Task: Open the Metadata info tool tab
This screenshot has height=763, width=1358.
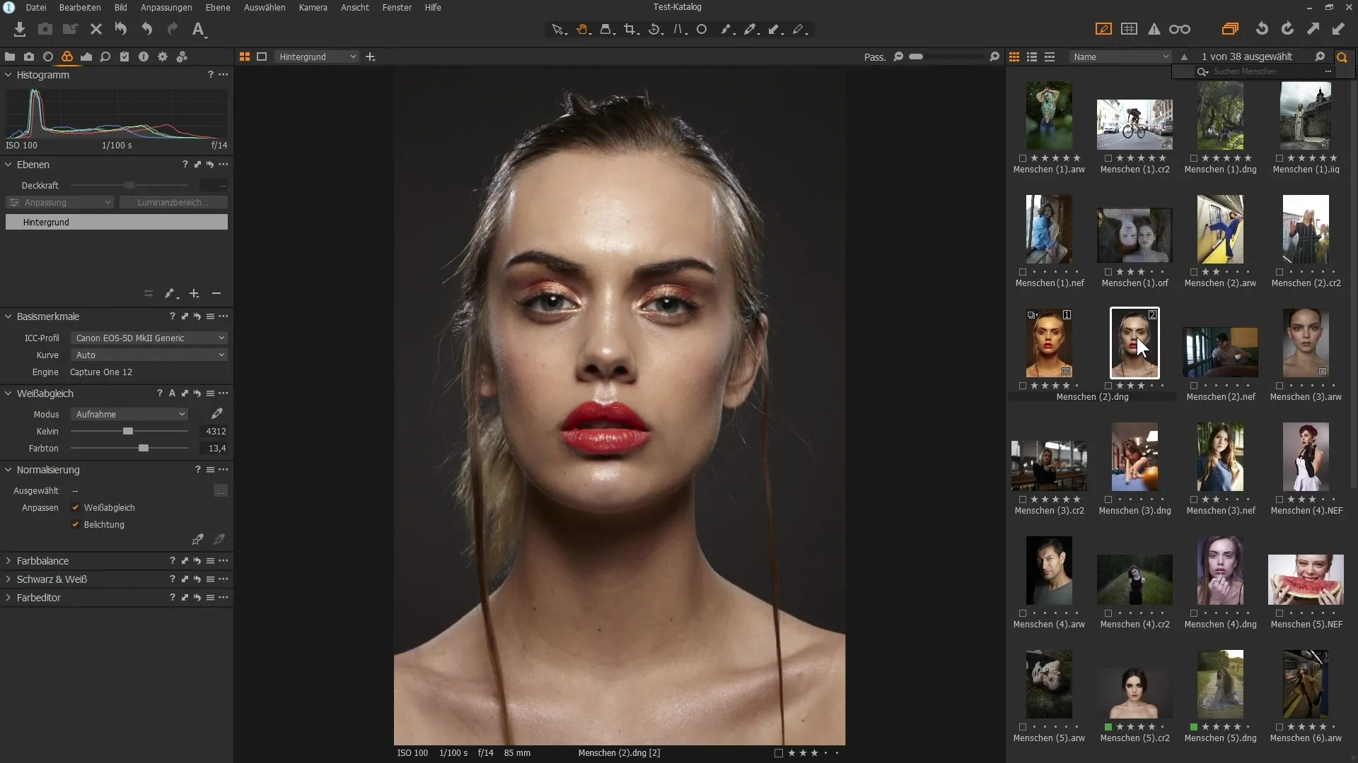Action: [144, 57]
